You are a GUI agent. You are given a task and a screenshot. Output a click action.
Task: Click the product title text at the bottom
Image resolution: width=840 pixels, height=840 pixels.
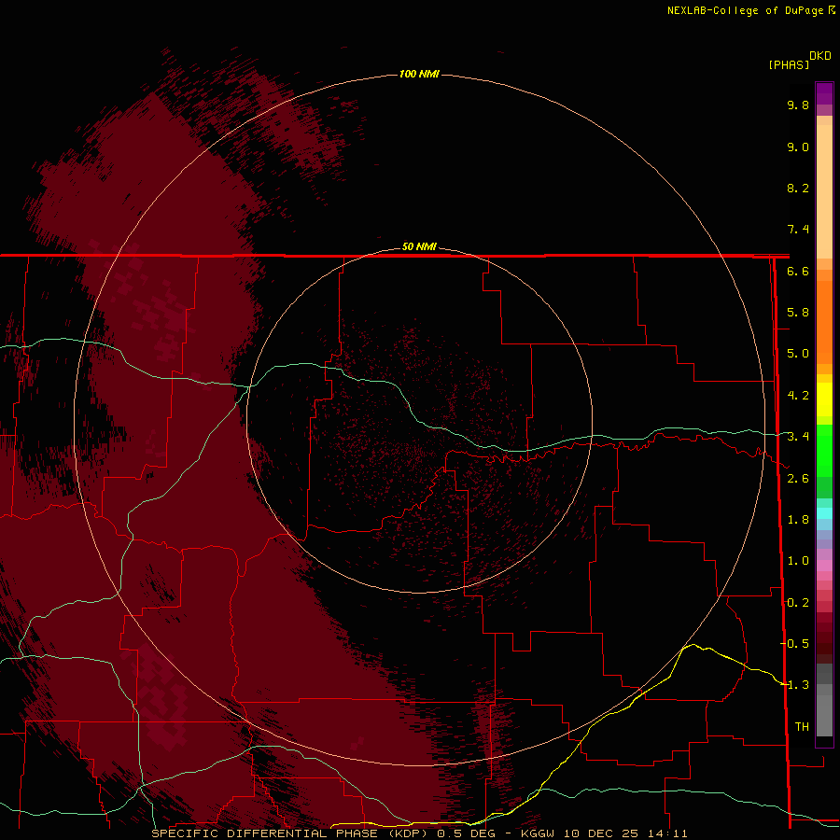(x=419, y=833)
